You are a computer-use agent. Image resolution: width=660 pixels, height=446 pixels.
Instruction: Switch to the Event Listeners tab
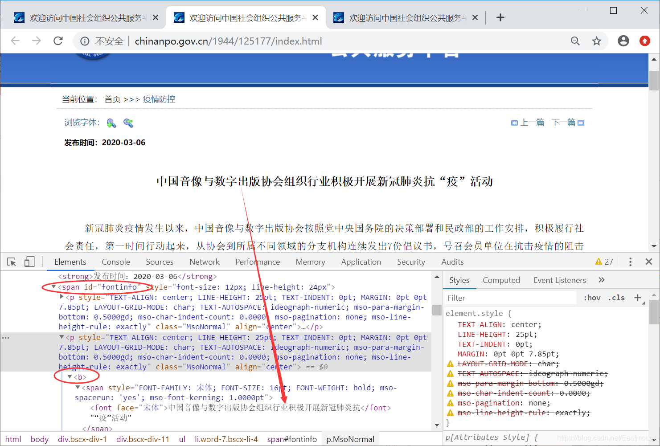(560, 280)
